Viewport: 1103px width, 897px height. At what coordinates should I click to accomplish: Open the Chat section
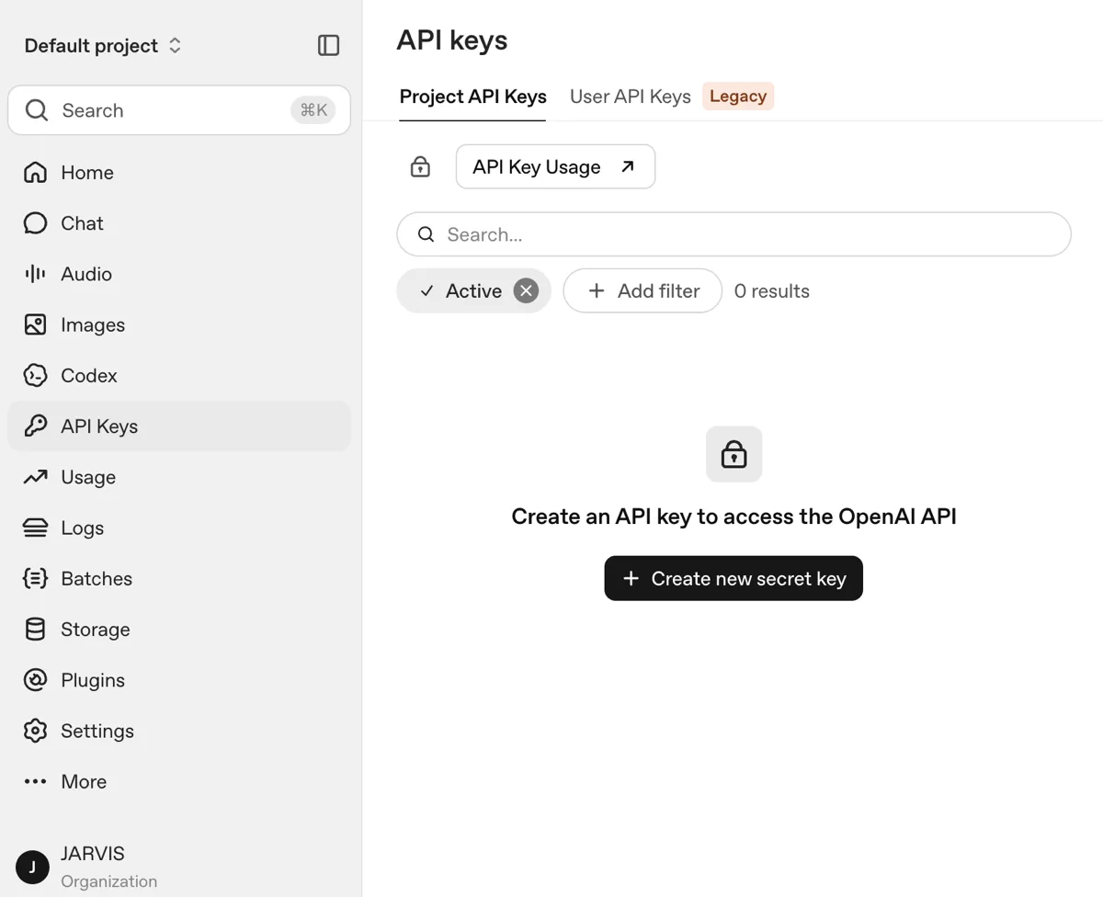[179, 223]
